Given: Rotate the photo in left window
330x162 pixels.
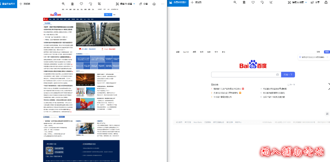Looking at the screenshot, I should (90, 4).
